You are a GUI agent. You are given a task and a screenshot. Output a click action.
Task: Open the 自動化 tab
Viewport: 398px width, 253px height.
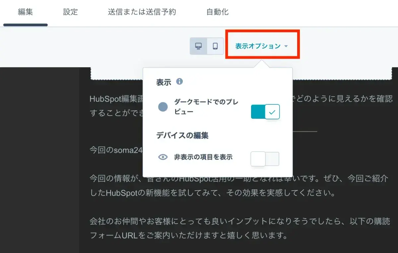[217, 12]
